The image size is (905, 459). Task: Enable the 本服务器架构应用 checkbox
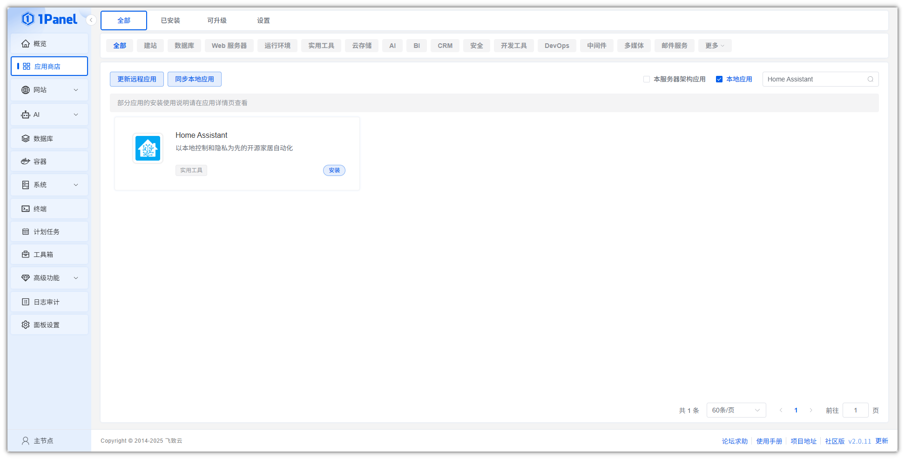tap(647, 79)
